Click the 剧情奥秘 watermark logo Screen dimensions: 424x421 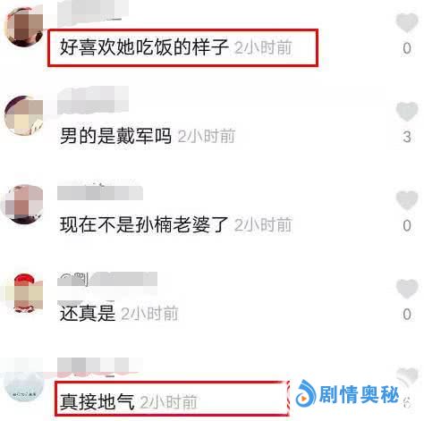click(347, 394)
